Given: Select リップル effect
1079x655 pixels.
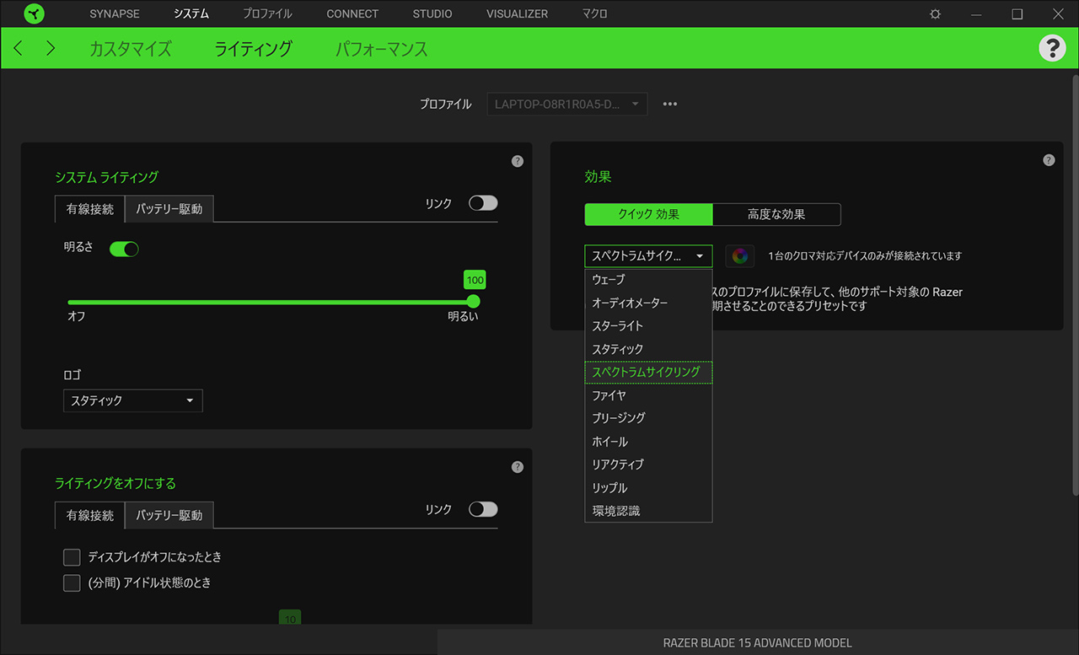Looking at the screenshot, I should [x=648, y=488].
